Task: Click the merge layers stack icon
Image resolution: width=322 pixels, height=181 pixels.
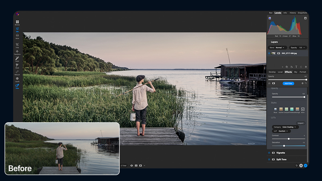Action: [306, 67]
